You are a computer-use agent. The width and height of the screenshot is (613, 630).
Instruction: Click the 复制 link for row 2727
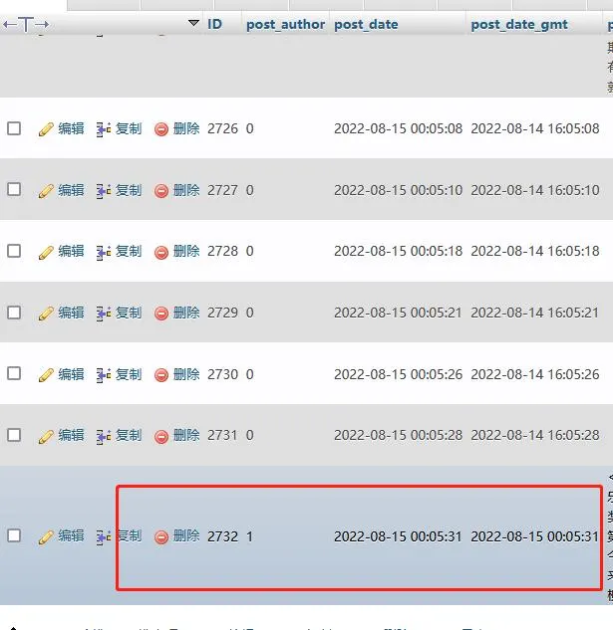click(x=129, y=190)
